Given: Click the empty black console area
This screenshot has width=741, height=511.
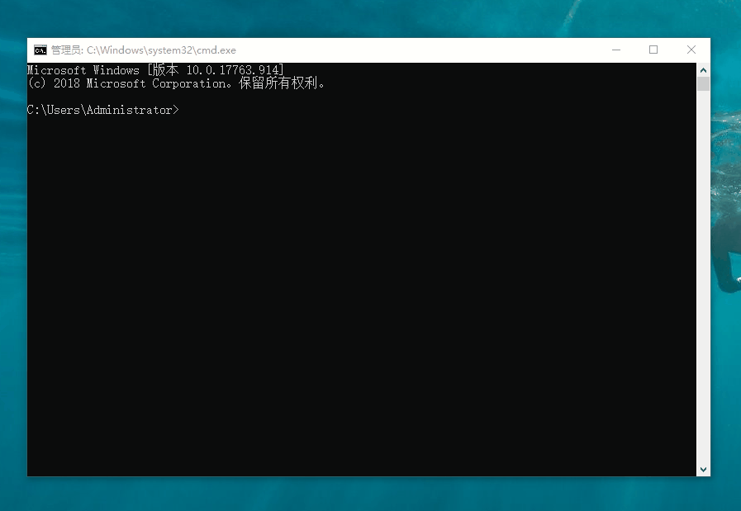Looking at the screenshot, I should [363, 289].
